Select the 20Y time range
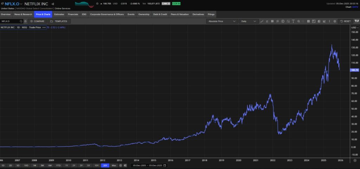360x169 pixels. pyautogui.click(x=105, y=165)
